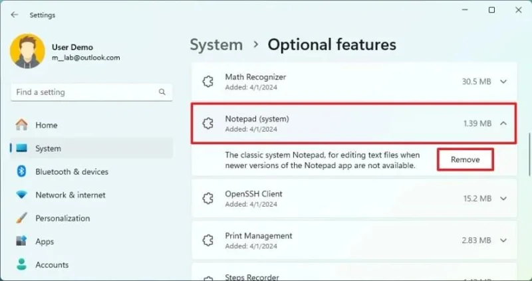The height and width of the screenshot is (281, 532).
Task: Click the 1.39 MB size value
Action: tap(477, 124)
